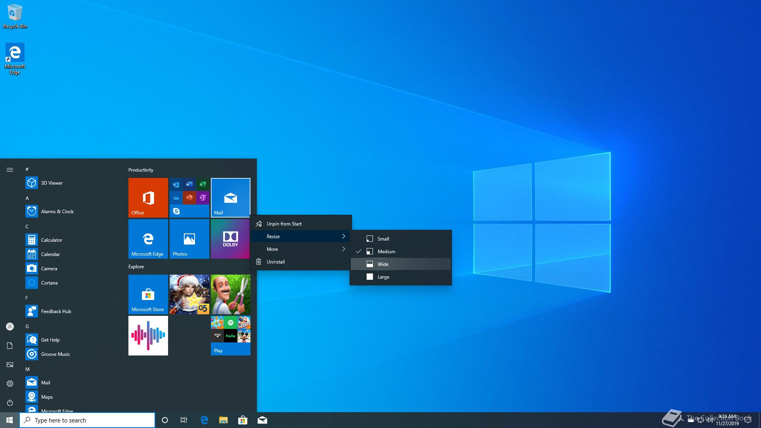Jump to letter M in app list
The width and height of the screenshot is (761, 428).
pyautogui.click(x=28, y=369)
